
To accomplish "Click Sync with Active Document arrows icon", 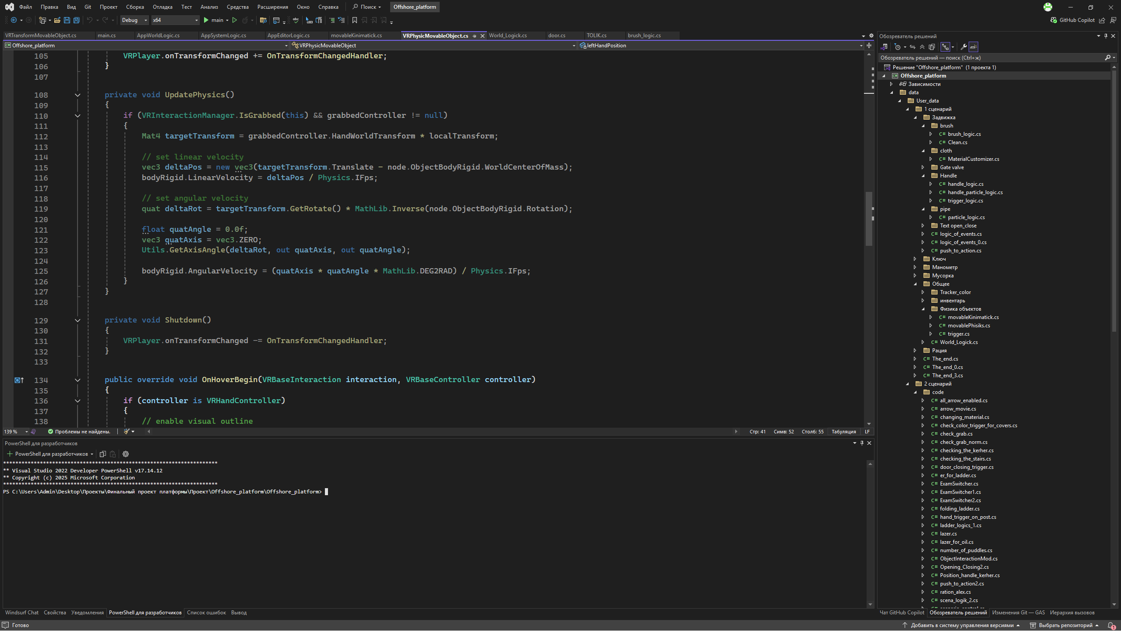I will click(x=913, y=47).
